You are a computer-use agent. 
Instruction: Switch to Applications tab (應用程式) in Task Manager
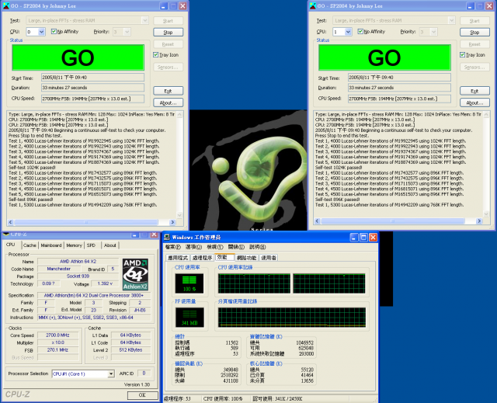(178, 258)
